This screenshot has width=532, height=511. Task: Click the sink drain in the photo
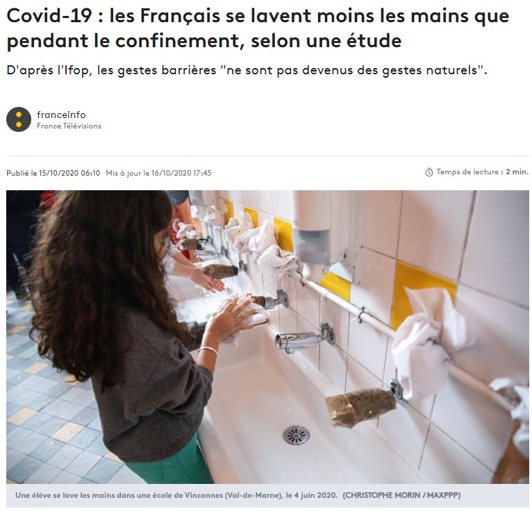pos(297,435)
